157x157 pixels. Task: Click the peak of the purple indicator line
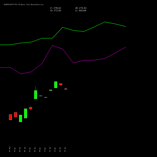click(x=52, y=46)
